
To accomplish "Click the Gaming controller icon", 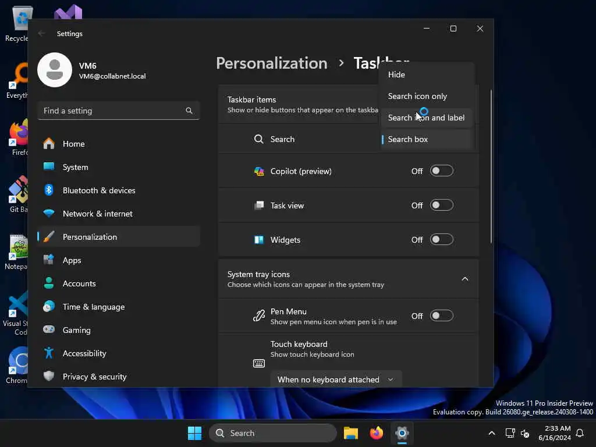I will (x=49, y=329).
